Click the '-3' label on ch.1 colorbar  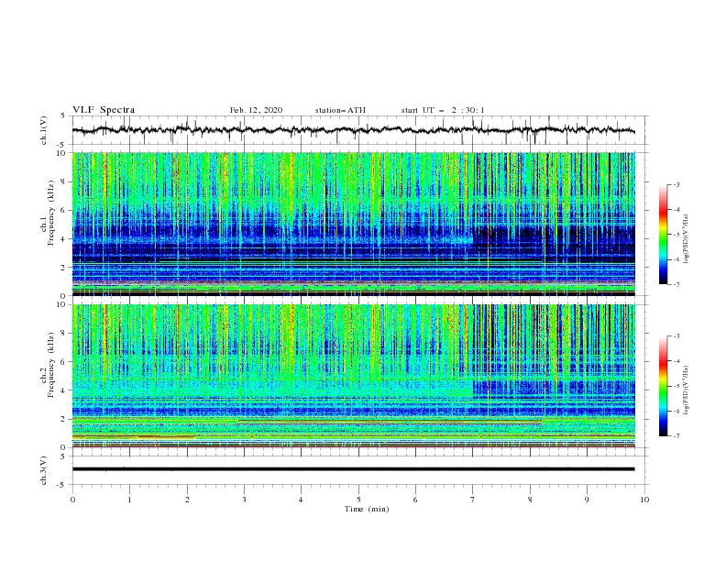pos(676,184)
